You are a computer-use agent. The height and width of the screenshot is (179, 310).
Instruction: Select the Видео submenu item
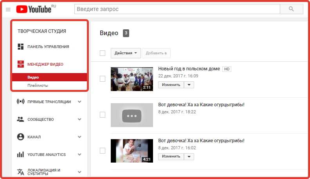[x=49, y=77]
